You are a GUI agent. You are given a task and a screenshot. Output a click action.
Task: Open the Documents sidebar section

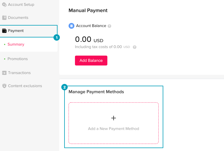click(18, 18)
